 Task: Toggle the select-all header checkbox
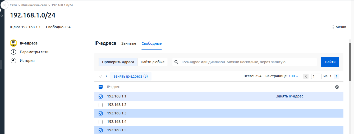[100, 87]
